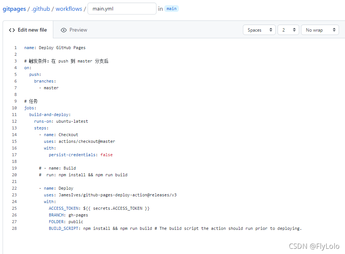The height and width of the screenshot is (254, 345).
Task: Click the '- master' line in the editor
Action: pos(49,88)
